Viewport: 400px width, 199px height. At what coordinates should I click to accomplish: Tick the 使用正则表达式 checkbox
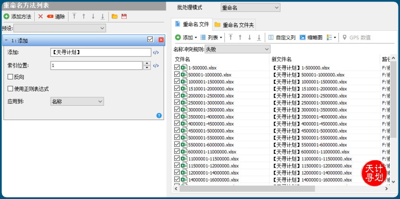10,89
